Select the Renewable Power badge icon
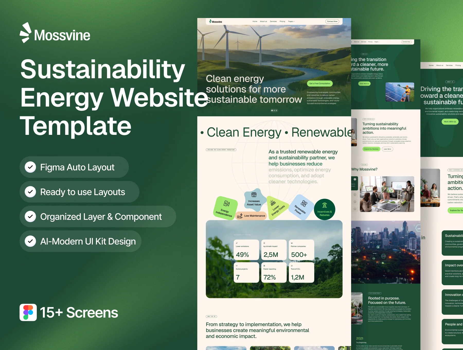 (x=304, y=204)
